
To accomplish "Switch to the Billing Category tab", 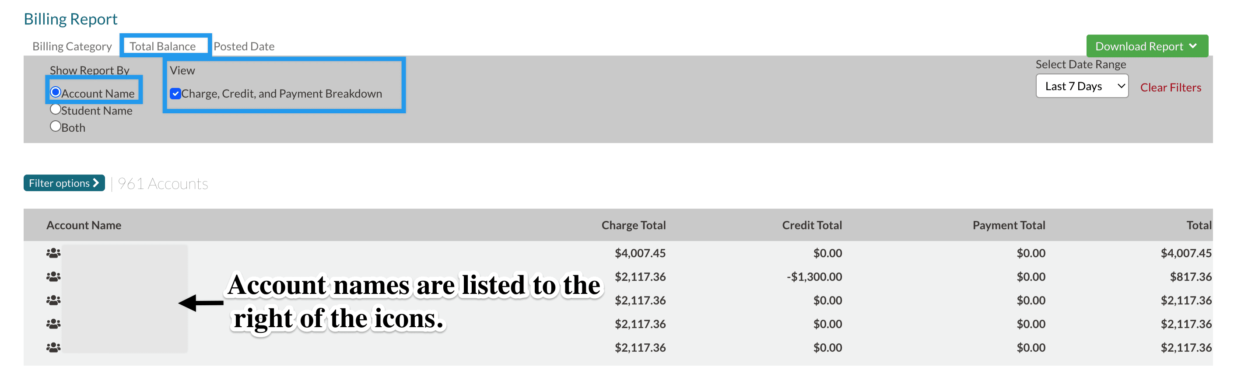I will point(72,46).
